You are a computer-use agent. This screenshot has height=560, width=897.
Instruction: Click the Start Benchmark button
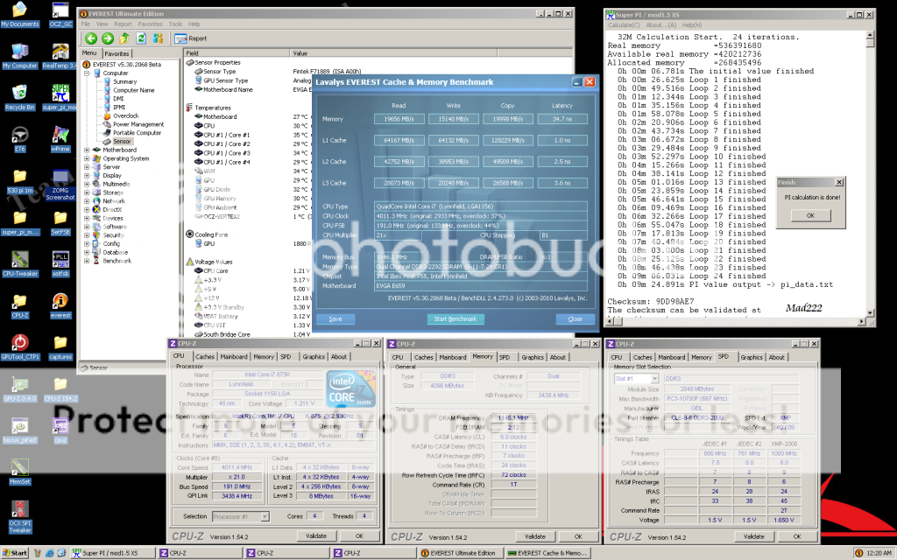(x=456, y=318)
